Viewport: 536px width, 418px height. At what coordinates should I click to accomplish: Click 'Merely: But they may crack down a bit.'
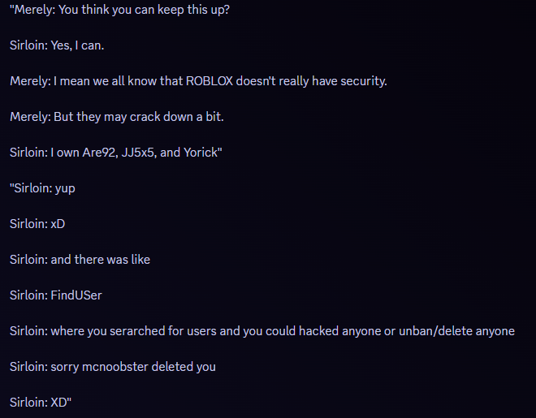click(x=117, y=117)
